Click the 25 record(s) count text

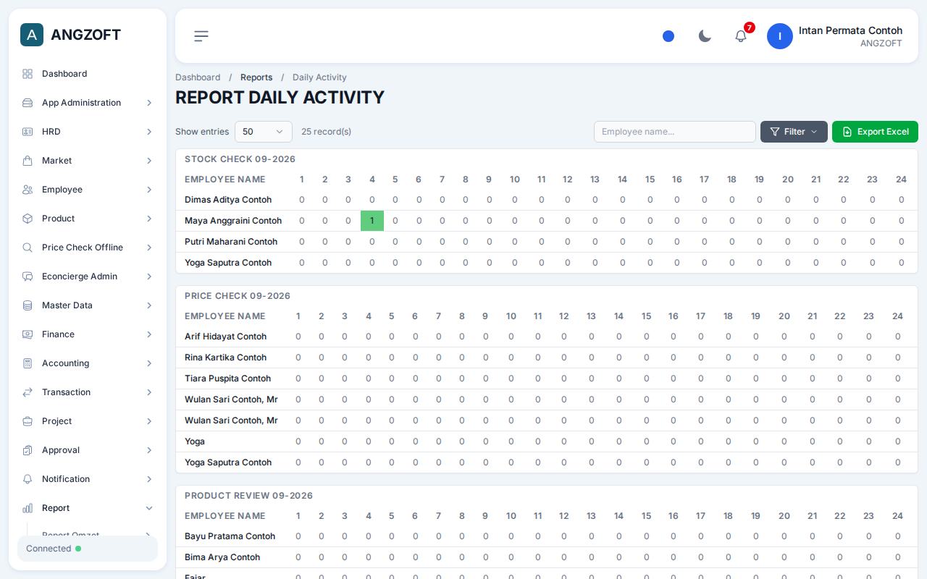point(326,132)
